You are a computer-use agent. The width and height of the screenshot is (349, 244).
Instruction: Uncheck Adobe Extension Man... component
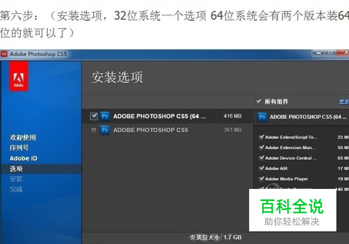coord(262,148)
